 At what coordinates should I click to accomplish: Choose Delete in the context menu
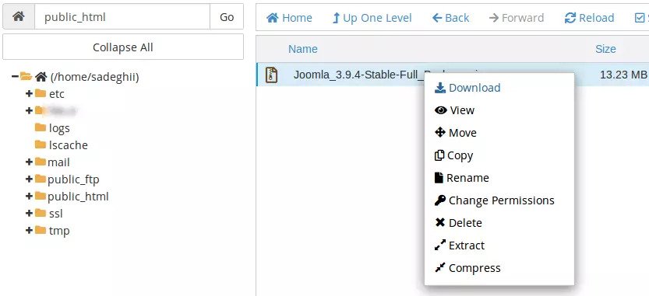(x=458, y=223)
